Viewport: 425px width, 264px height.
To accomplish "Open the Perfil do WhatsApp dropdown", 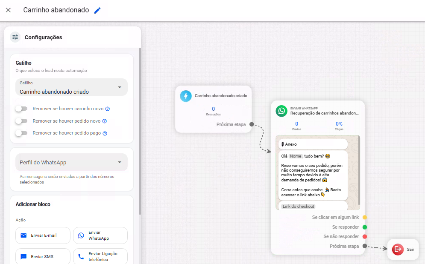I will tap(72, 162).
